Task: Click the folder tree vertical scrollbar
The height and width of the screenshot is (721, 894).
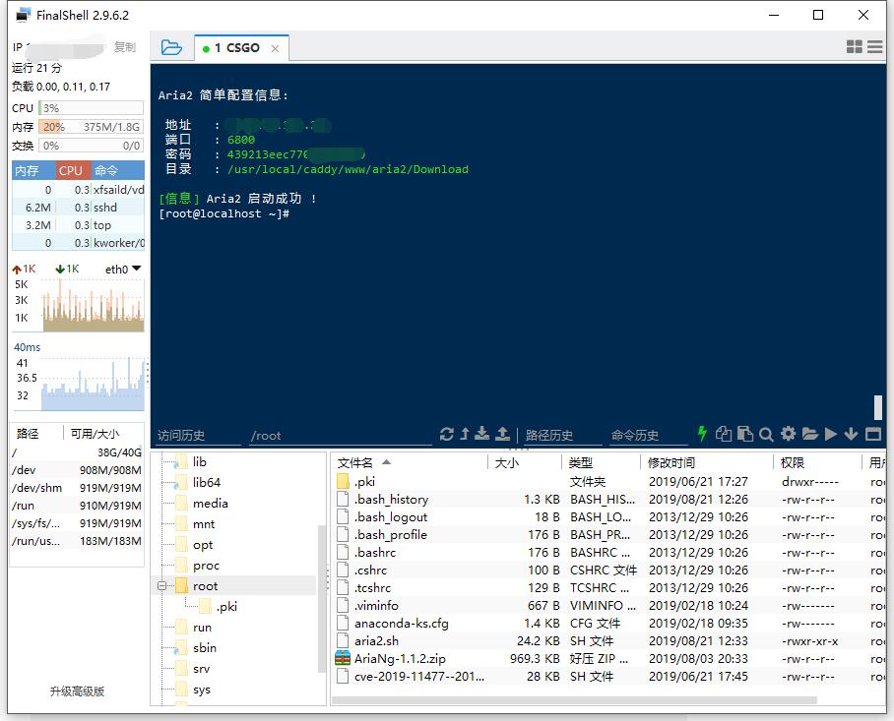Action: point(321,598)
